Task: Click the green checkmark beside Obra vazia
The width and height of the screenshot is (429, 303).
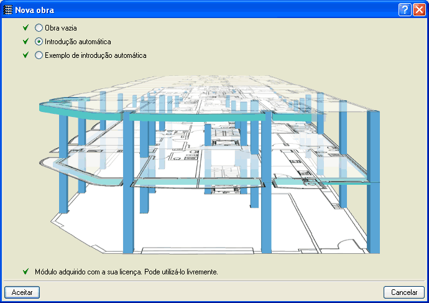Action: 25,27
